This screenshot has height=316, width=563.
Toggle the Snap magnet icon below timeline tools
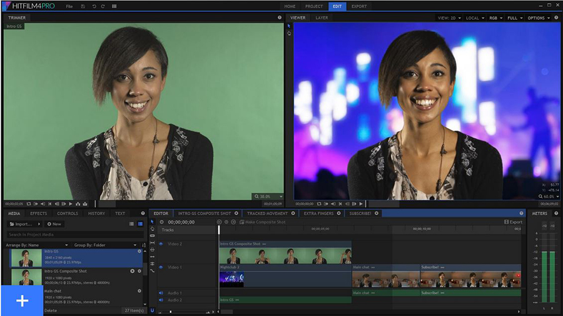tap(152, 310)
